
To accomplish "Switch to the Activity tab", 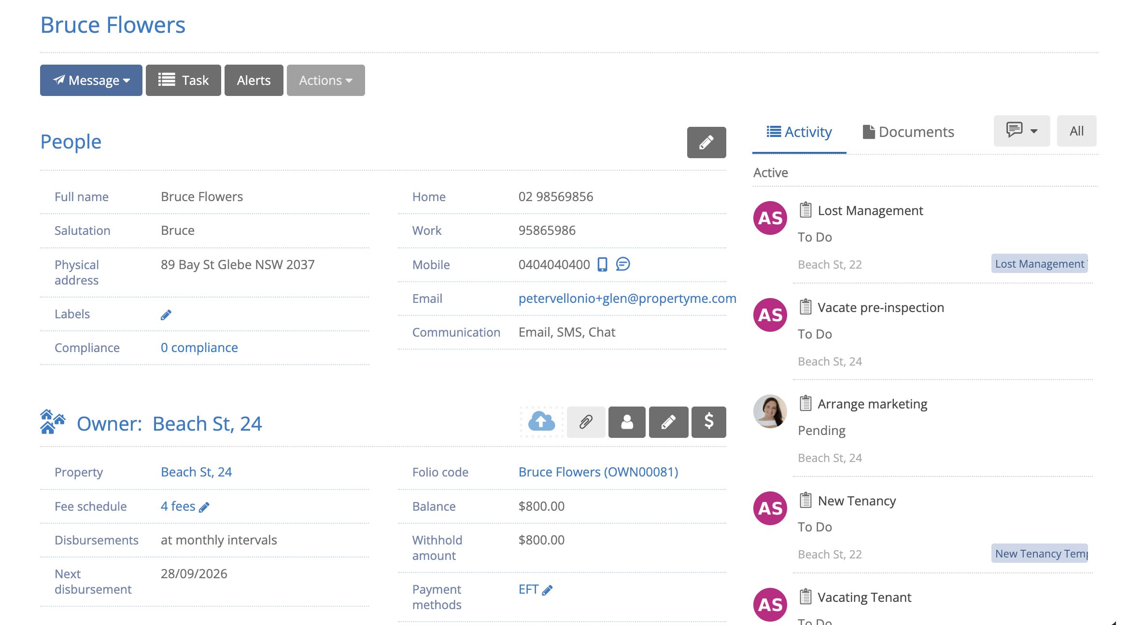I will click(x=799, y=132).
